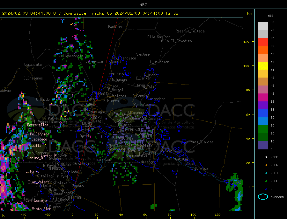Click the dBZ title at window top

[143, 5]
